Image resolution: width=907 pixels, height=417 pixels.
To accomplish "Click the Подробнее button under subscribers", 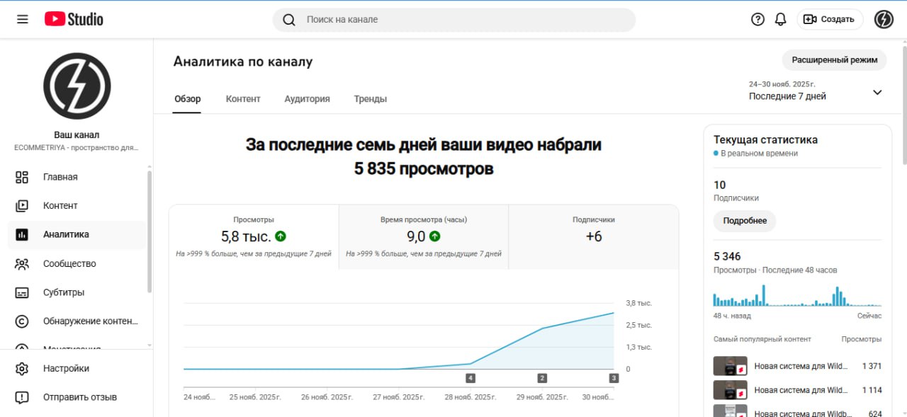I will (745, 221).
